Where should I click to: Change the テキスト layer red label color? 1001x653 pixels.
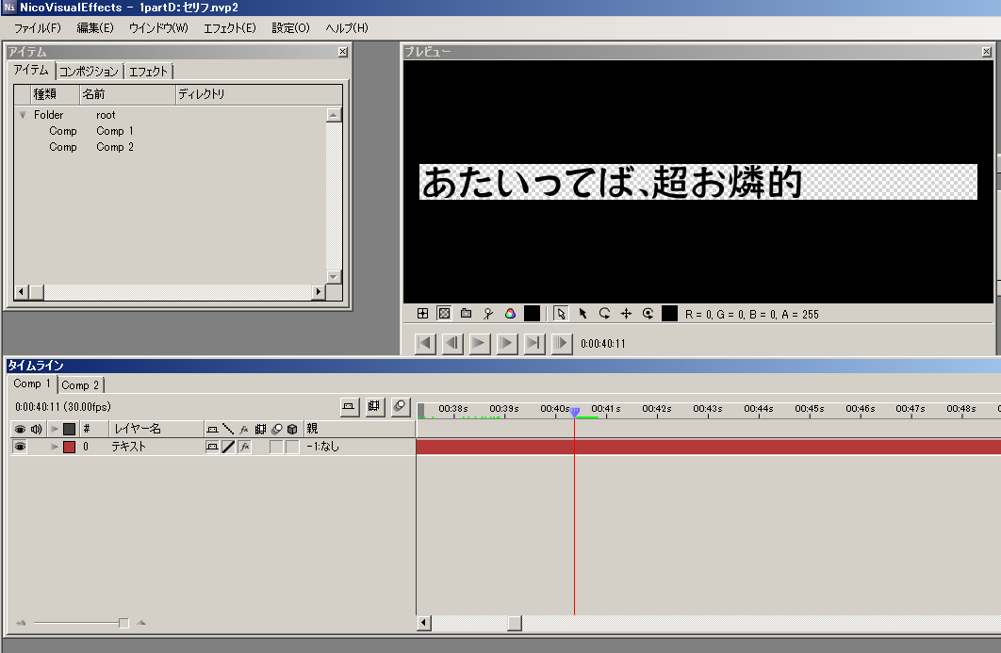click(x=69, y=447)
